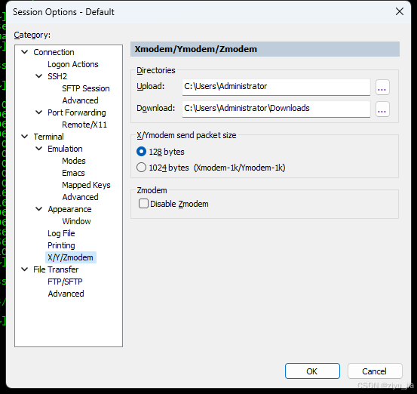The image size is (417, 394).
Task: Open the Modes category
Action: point(74,161)
